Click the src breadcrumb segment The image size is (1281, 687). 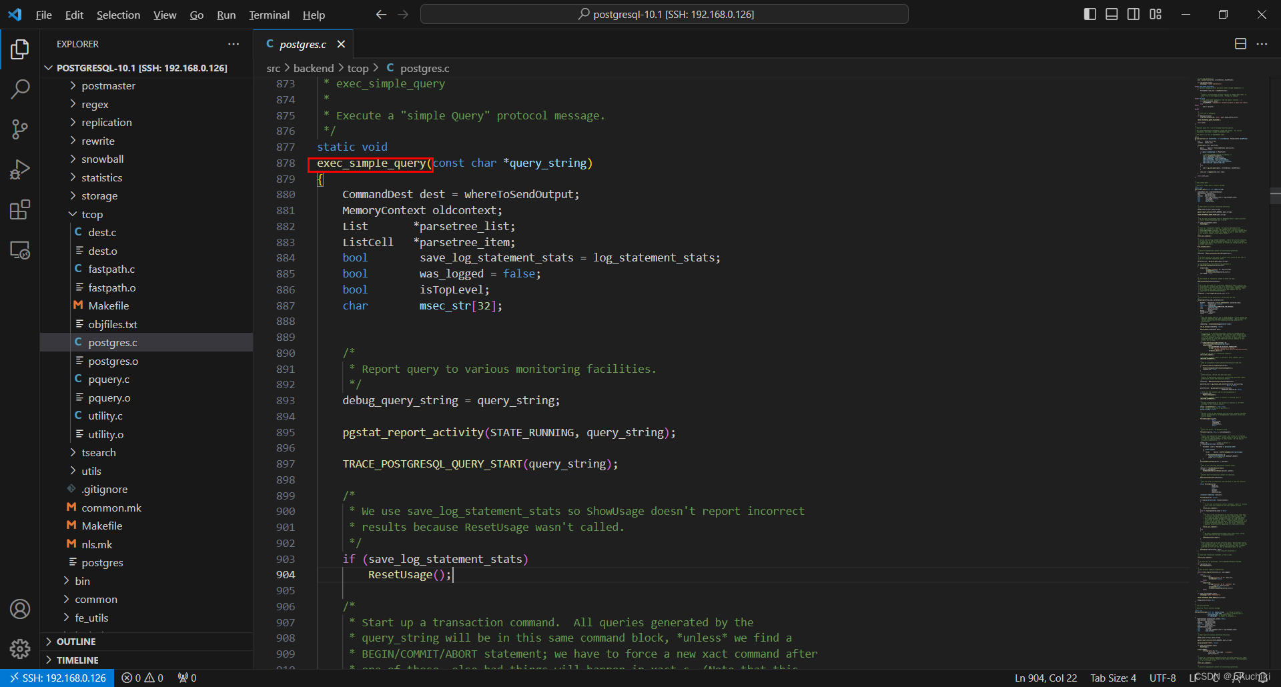tap(274, 68)
